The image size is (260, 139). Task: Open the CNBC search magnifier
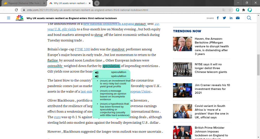click(x=249, y=18)
